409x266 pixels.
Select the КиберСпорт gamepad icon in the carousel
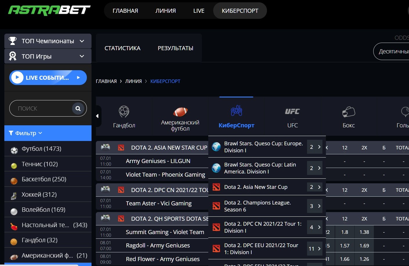pyautogui.click(x=236, y=111)
